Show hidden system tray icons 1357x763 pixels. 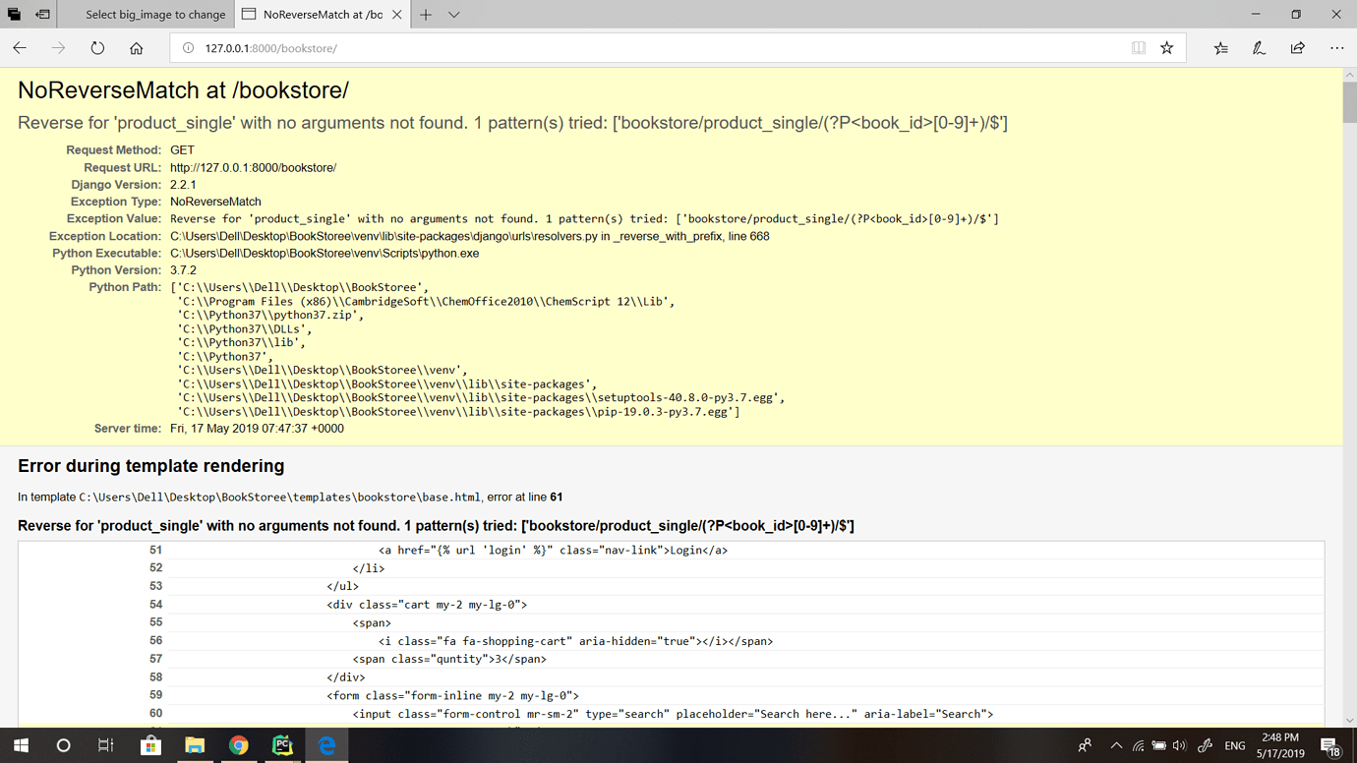tap(1116, 746)
